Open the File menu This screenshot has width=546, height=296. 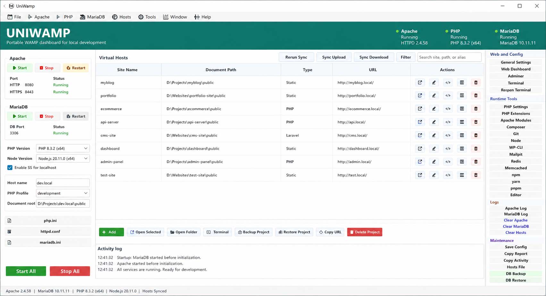click(14, 17)
